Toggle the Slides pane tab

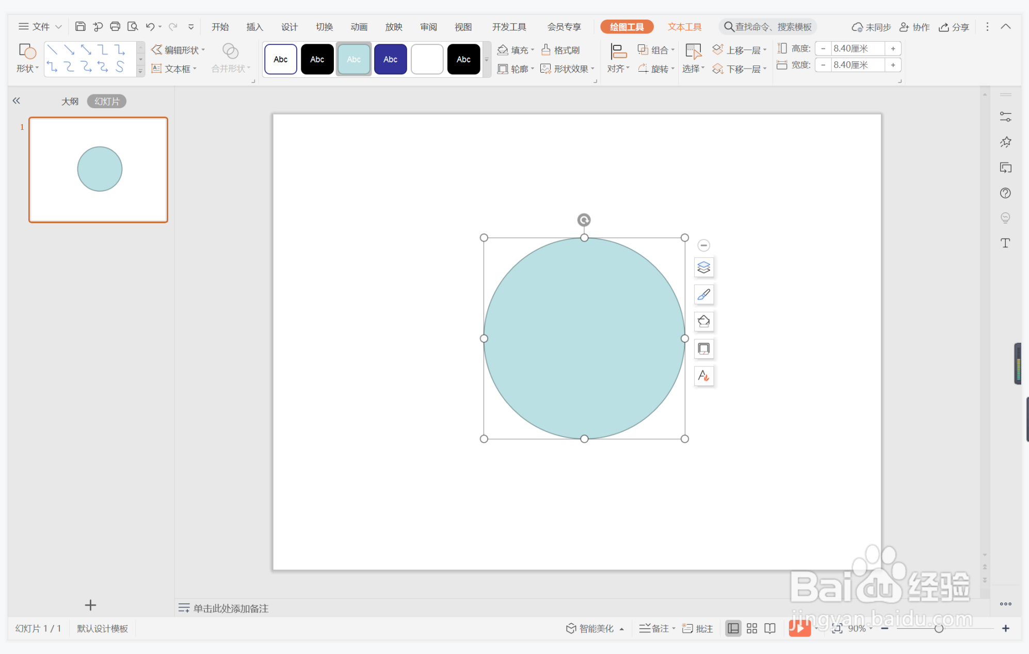[107, 101]
